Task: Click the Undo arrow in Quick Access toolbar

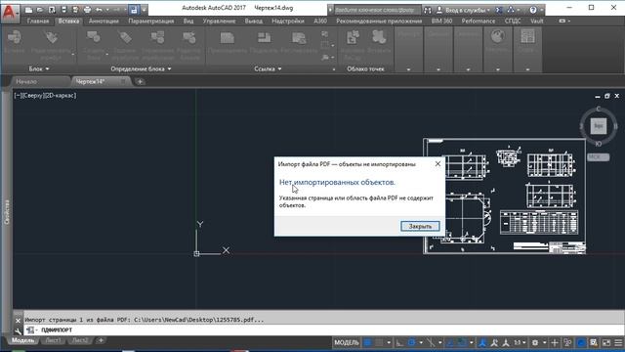Action: (x=99, y=9)
